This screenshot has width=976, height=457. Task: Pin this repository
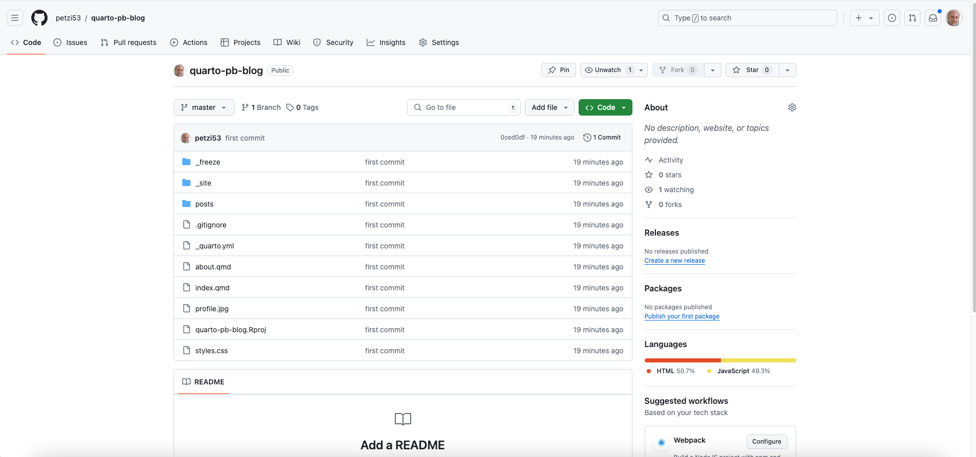tap(558, 70)
